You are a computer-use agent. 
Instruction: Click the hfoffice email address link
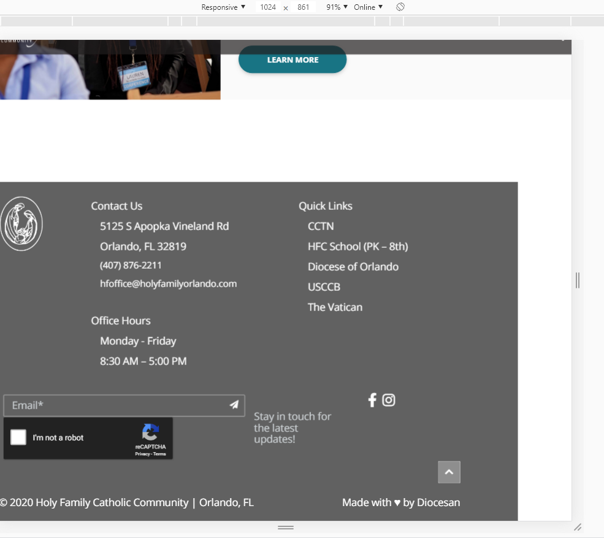coord(168,283)
